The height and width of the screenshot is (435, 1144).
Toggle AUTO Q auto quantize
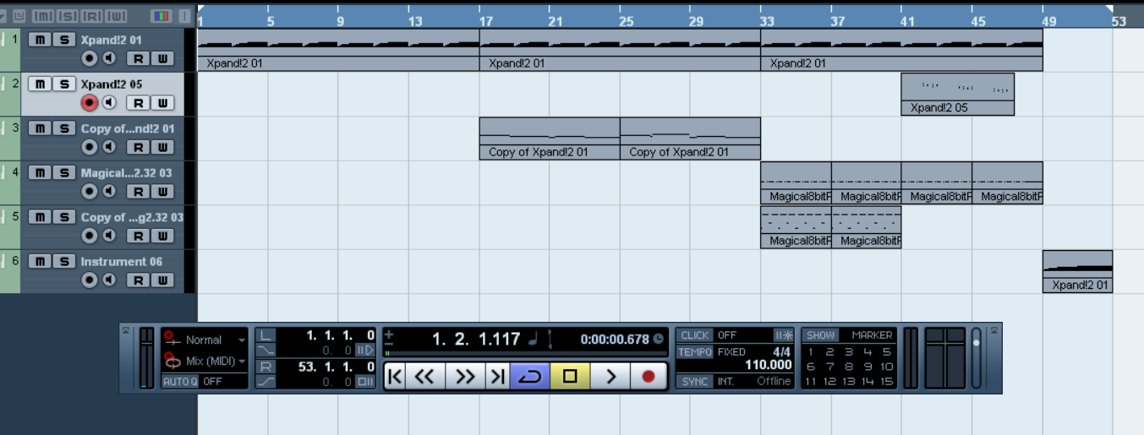point(179,381)
